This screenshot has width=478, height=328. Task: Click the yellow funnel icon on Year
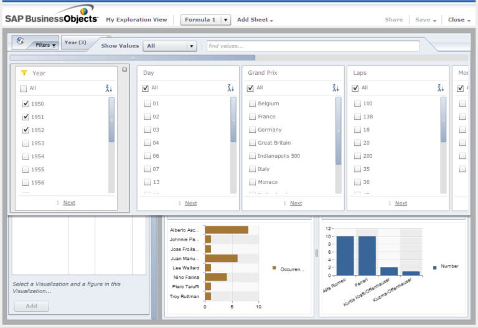24,73
